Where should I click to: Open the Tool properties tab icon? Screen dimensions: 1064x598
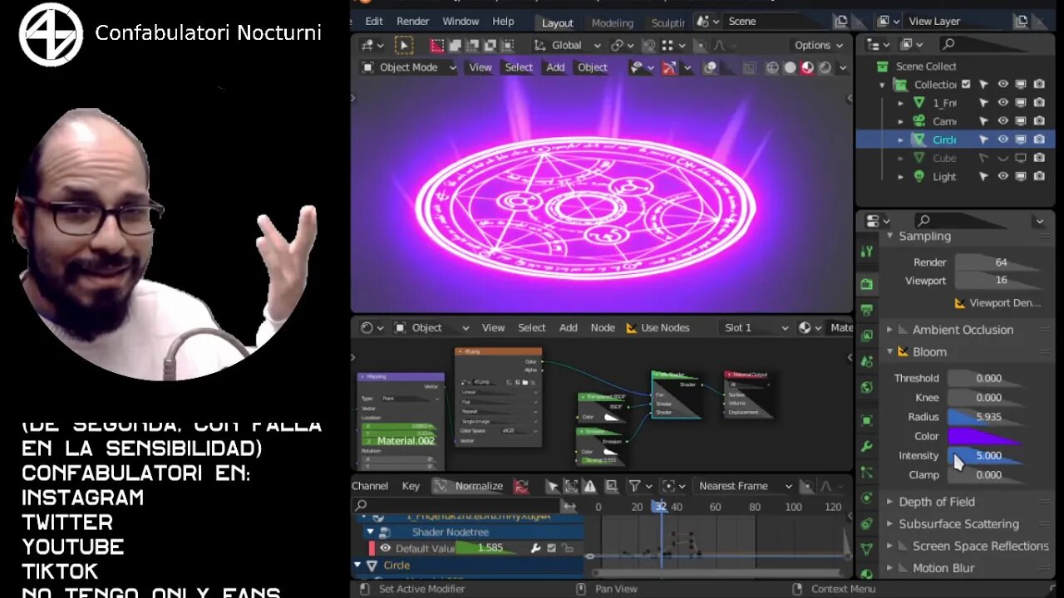coord(866,252)
